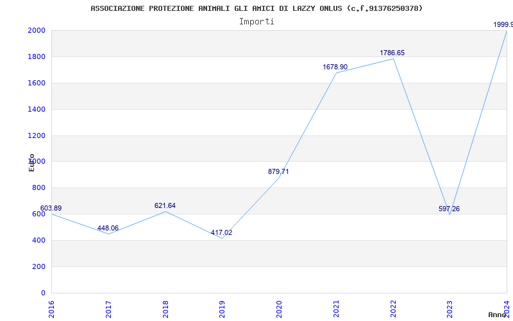The width and height of the screenshot is (513, 321).
Task: Click the 1786.65 data label
Action: click(392, 53)
